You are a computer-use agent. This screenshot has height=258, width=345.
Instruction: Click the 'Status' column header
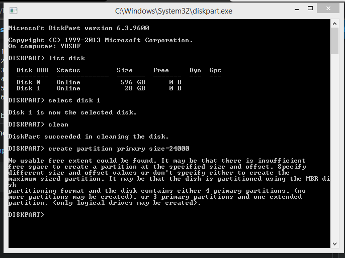pyautogui.click(x=68, y=70)
